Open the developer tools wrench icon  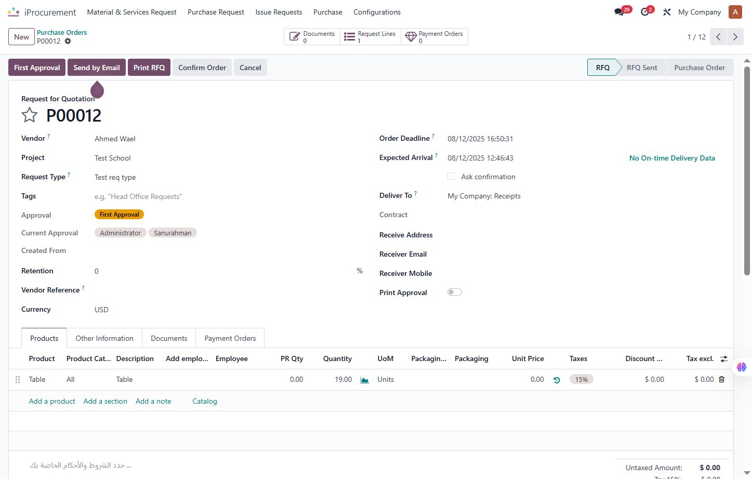click(667, 12)
